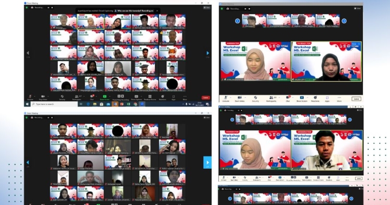Toggle Show Captions in top-left Zoom window
Image resolution: width=390 pixels, height=205 pixels.
click(136, 97)
